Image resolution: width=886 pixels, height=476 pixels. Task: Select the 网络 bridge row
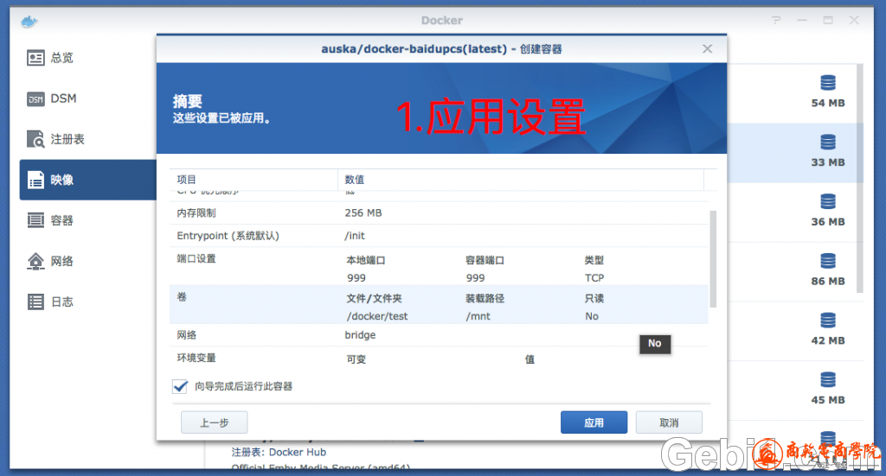click(439, 335)
